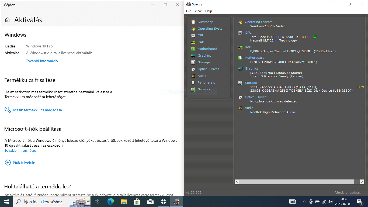Click the Wi-Fi network icon in tray
Viewport: 368px width, 207px height.
point(324,202)
